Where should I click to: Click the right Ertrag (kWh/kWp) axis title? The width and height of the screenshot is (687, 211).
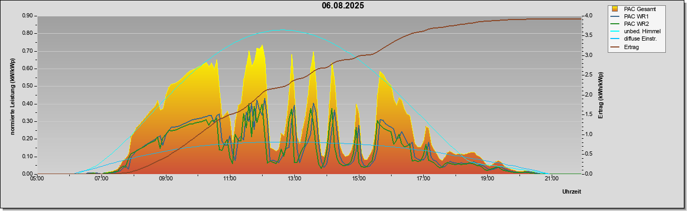(601, 95)
